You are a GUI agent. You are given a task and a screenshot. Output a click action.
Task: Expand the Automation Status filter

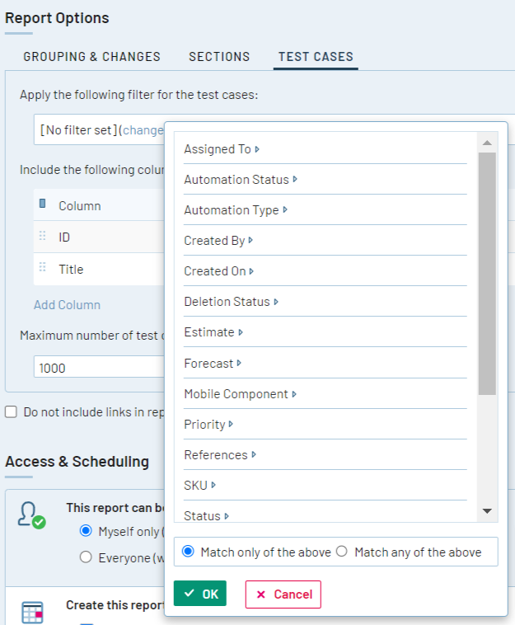pos(240,180)
